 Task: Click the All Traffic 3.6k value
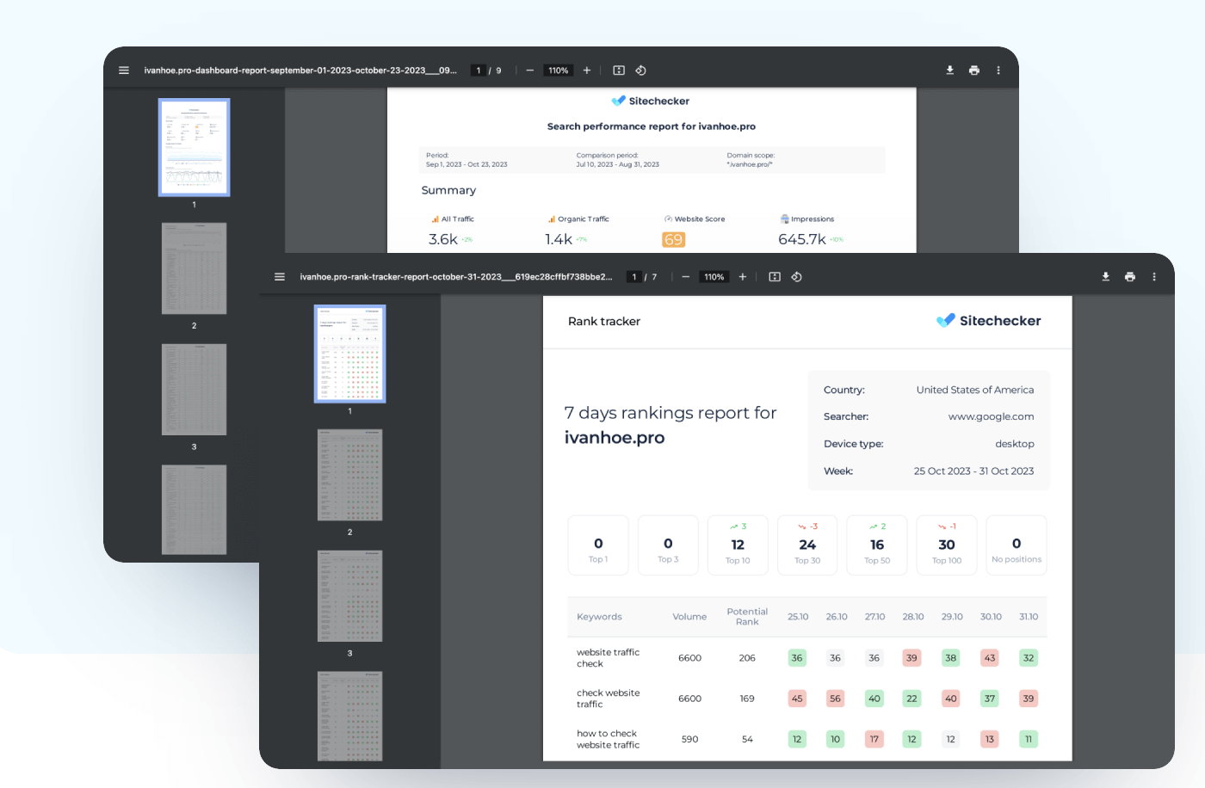[x=443, y=240]
